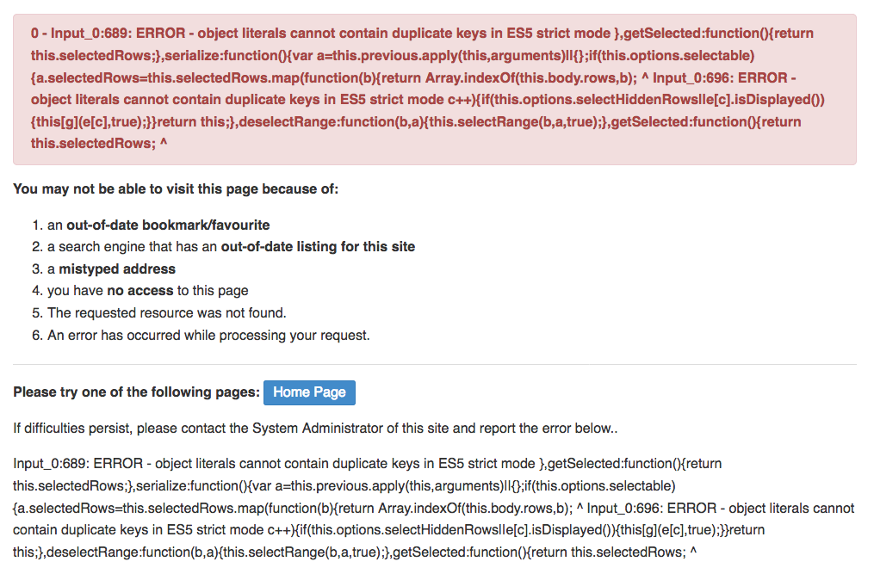Click the horizontal divider above the Home Page button

(x=434, y=365)
